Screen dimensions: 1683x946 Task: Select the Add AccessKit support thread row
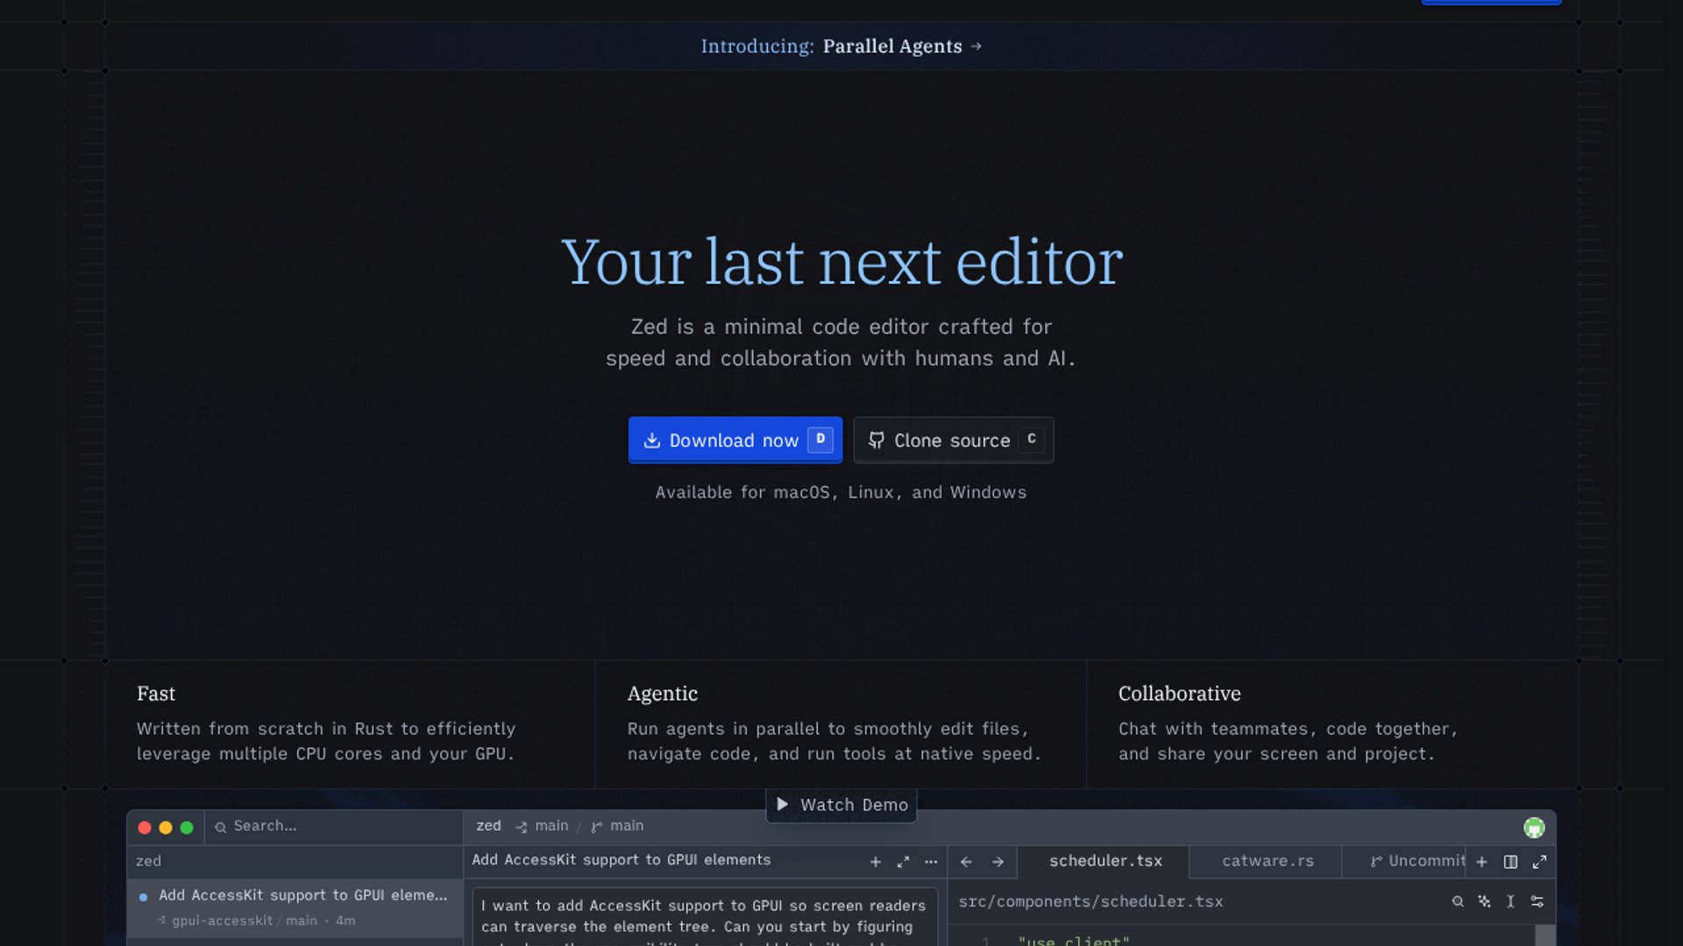pos(295,907)
